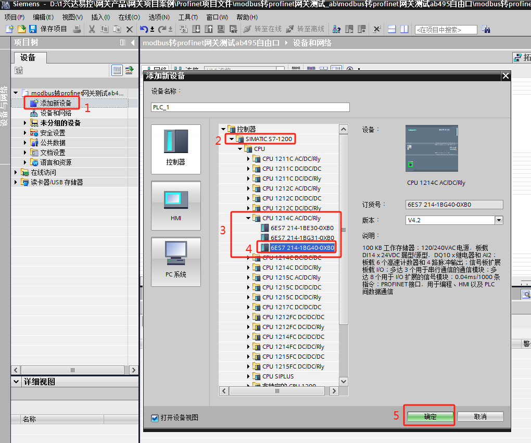Collapse the project tree with left arrow
531x443 pixels.
(133, 42)
